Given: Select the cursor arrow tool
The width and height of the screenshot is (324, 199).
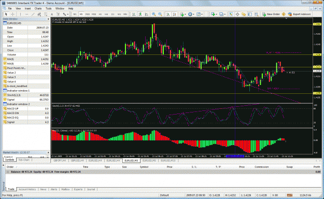Looking at the screenshot, I should point(6,15).
